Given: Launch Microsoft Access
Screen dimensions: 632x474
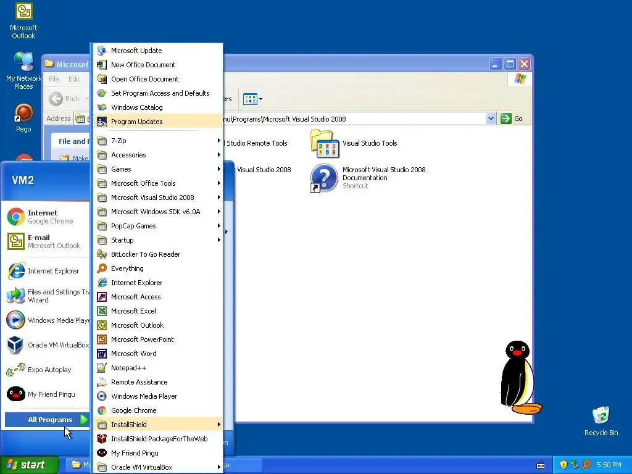Looking at the screenshot, I should pos(158,297).
